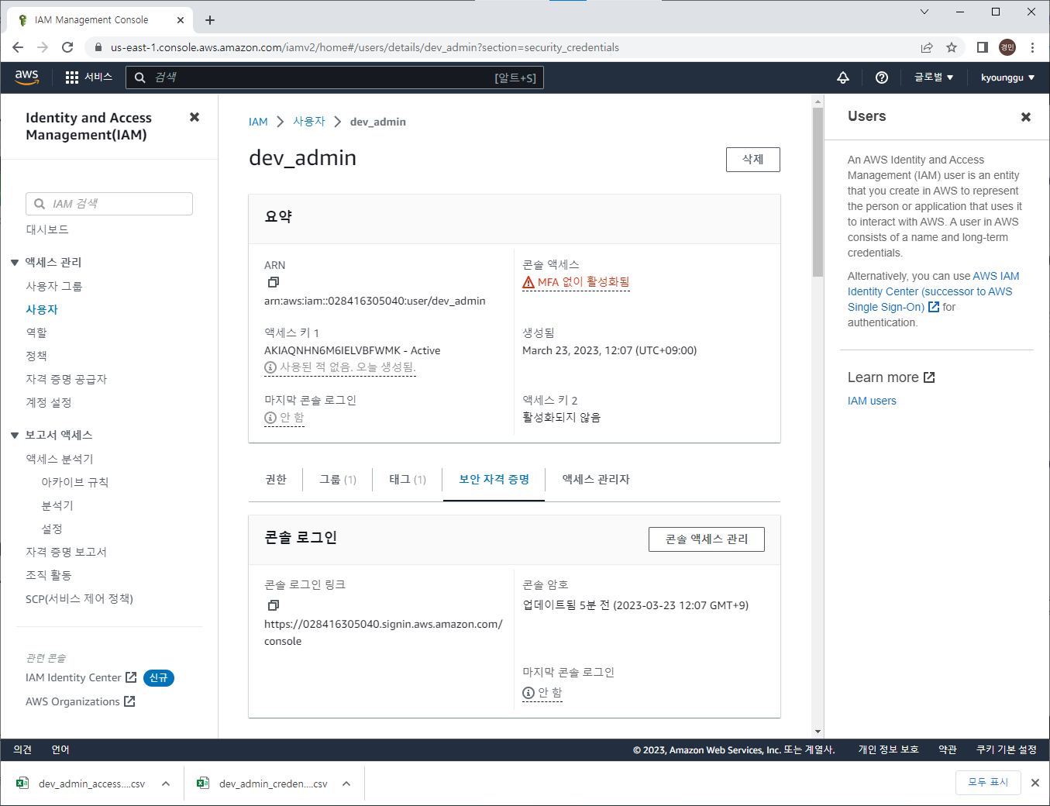Open 자격 증명 보고서 in sidebar
The image size is (1050, 806).
(x=67, y=552)
